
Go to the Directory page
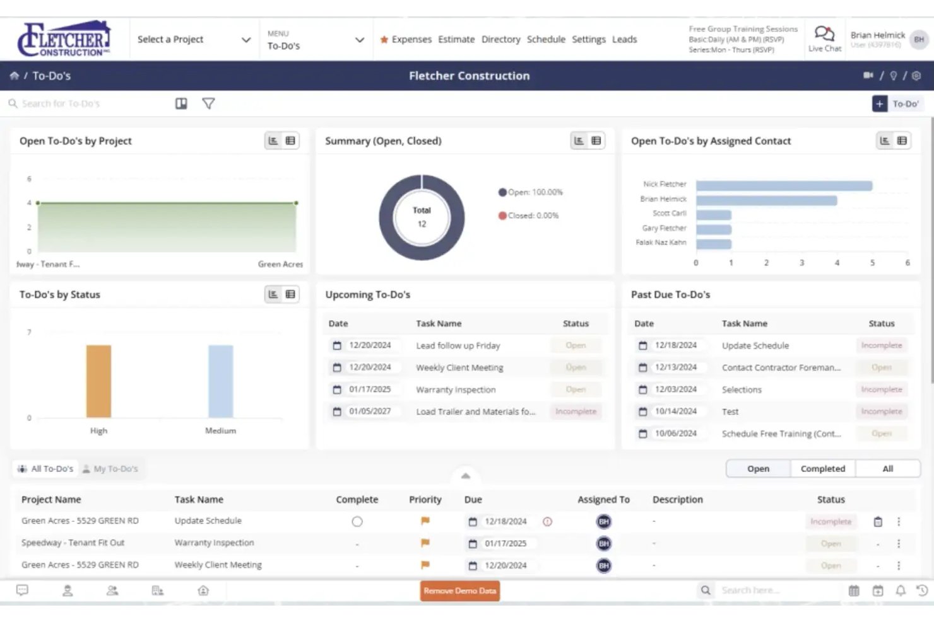point(501,39)
